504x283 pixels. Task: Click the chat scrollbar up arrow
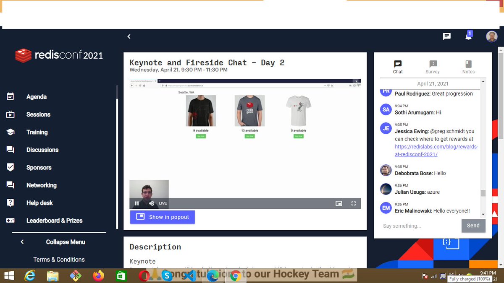(483, 81)
